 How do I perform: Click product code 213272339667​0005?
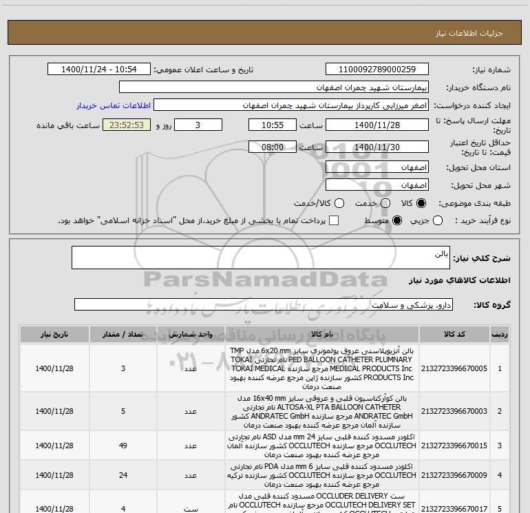[x=454, y=368]
